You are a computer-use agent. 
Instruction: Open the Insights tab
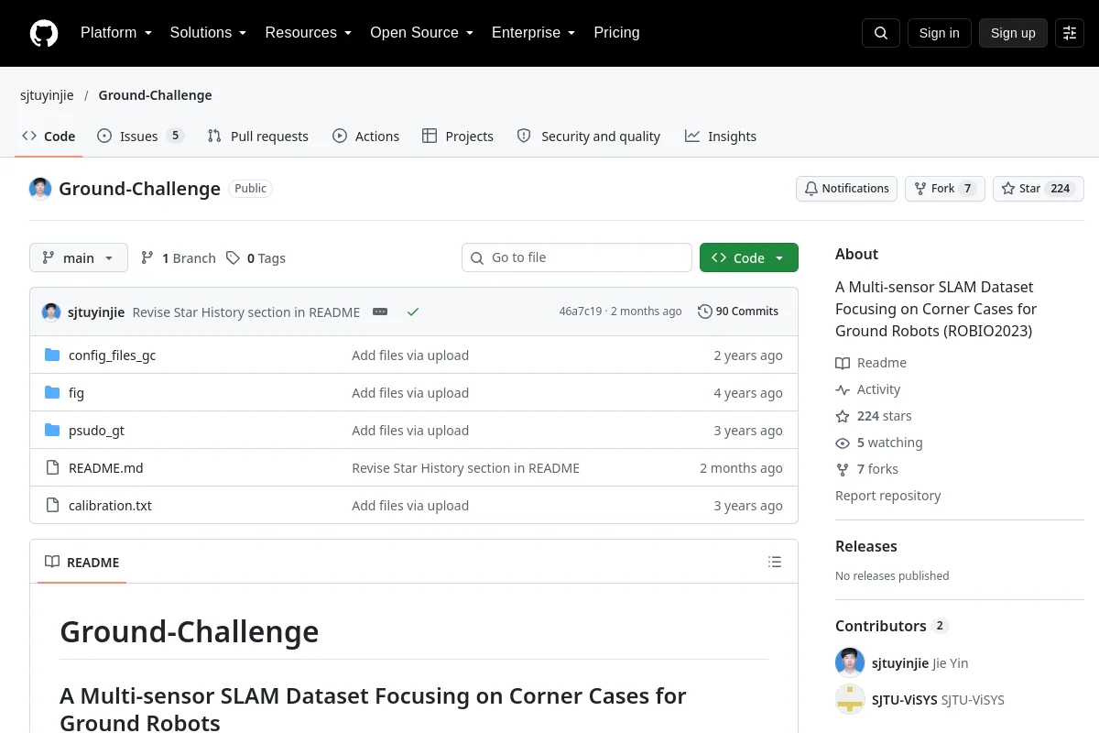[721, 136]
